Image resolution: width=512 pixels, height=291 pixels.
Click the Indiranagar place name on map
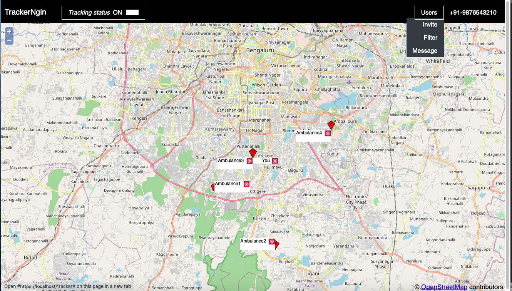click(x=315, y=57)
